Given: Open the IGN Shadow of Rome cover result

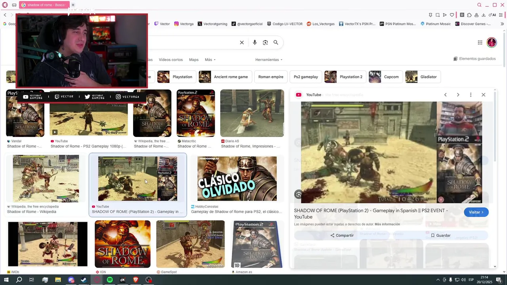Looking at the screenshot, I should point(122,244).
